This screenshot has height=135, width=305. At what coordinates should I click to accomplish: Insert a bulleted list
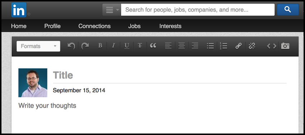210,46
